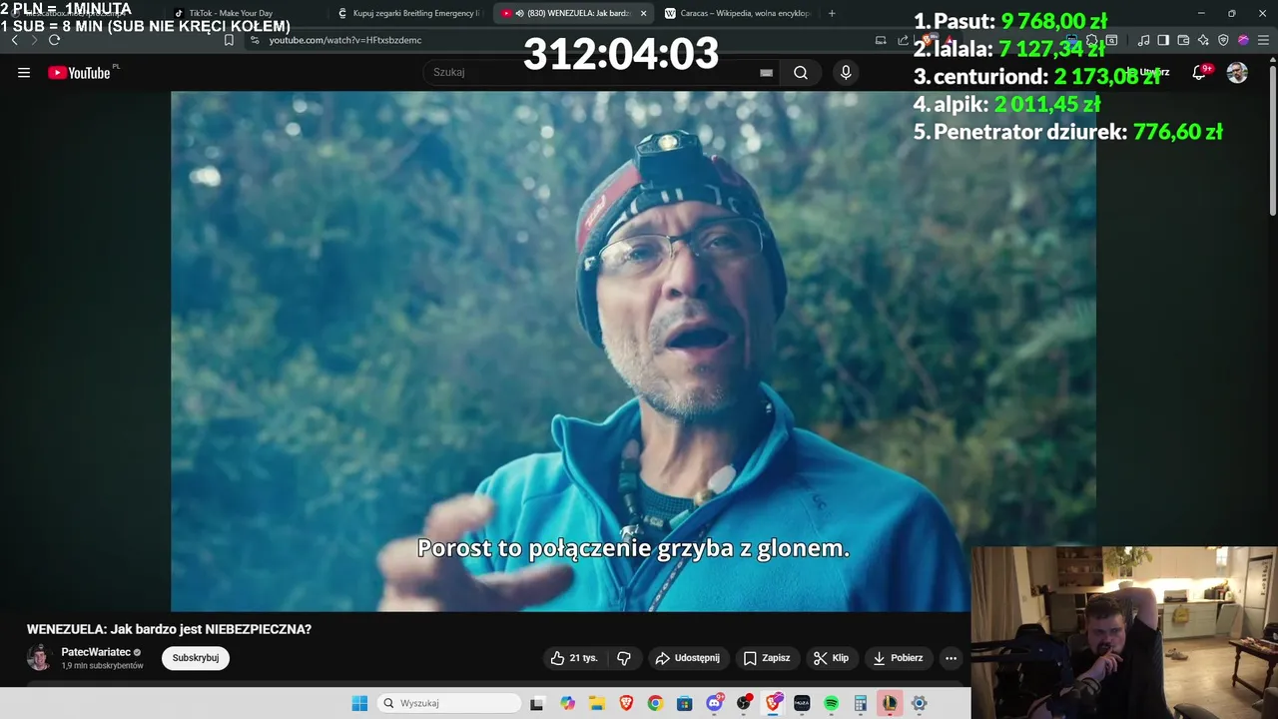Image resolution: width=1278 pixels, height=719 pixels.
Task: Open more actions three-dot menu
Action: click(951, 658)
